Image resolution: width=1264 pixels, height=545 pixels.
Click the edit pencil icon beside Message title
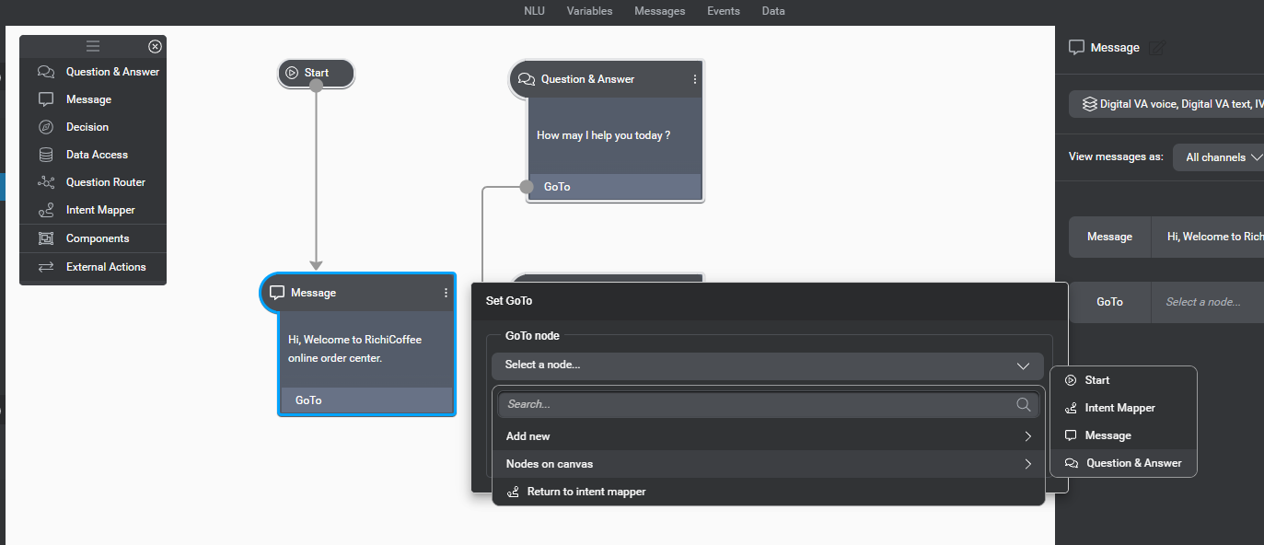[x=1156, y=48]
